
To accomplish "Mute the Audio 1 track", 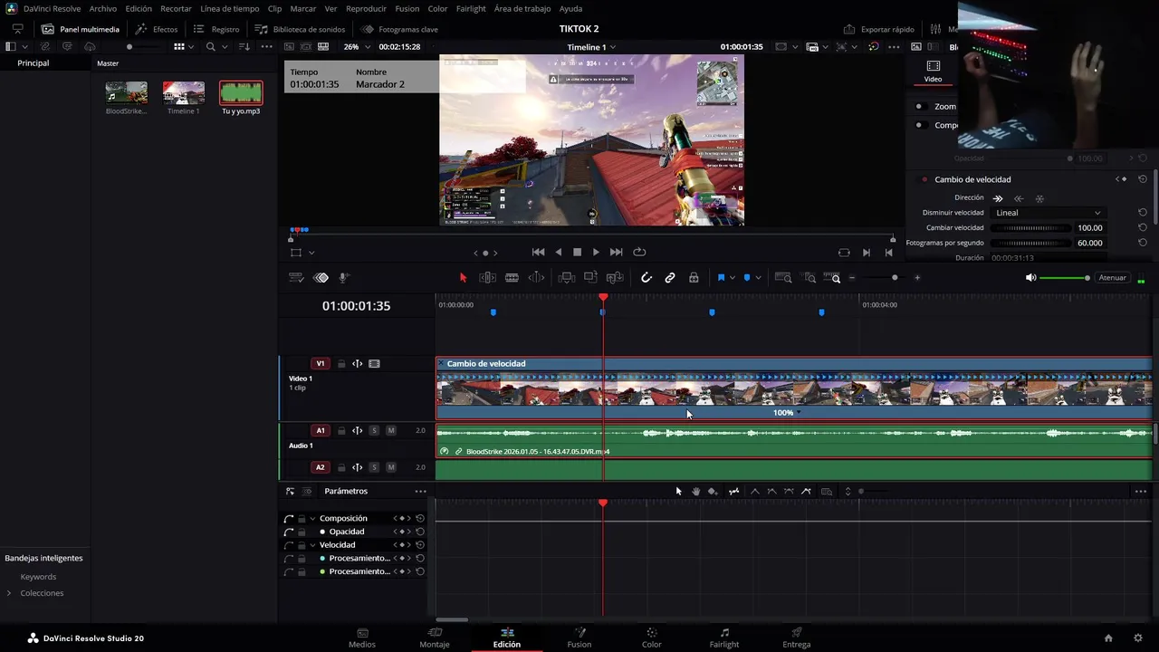I will pyautogui.click(x=391, y=431).
